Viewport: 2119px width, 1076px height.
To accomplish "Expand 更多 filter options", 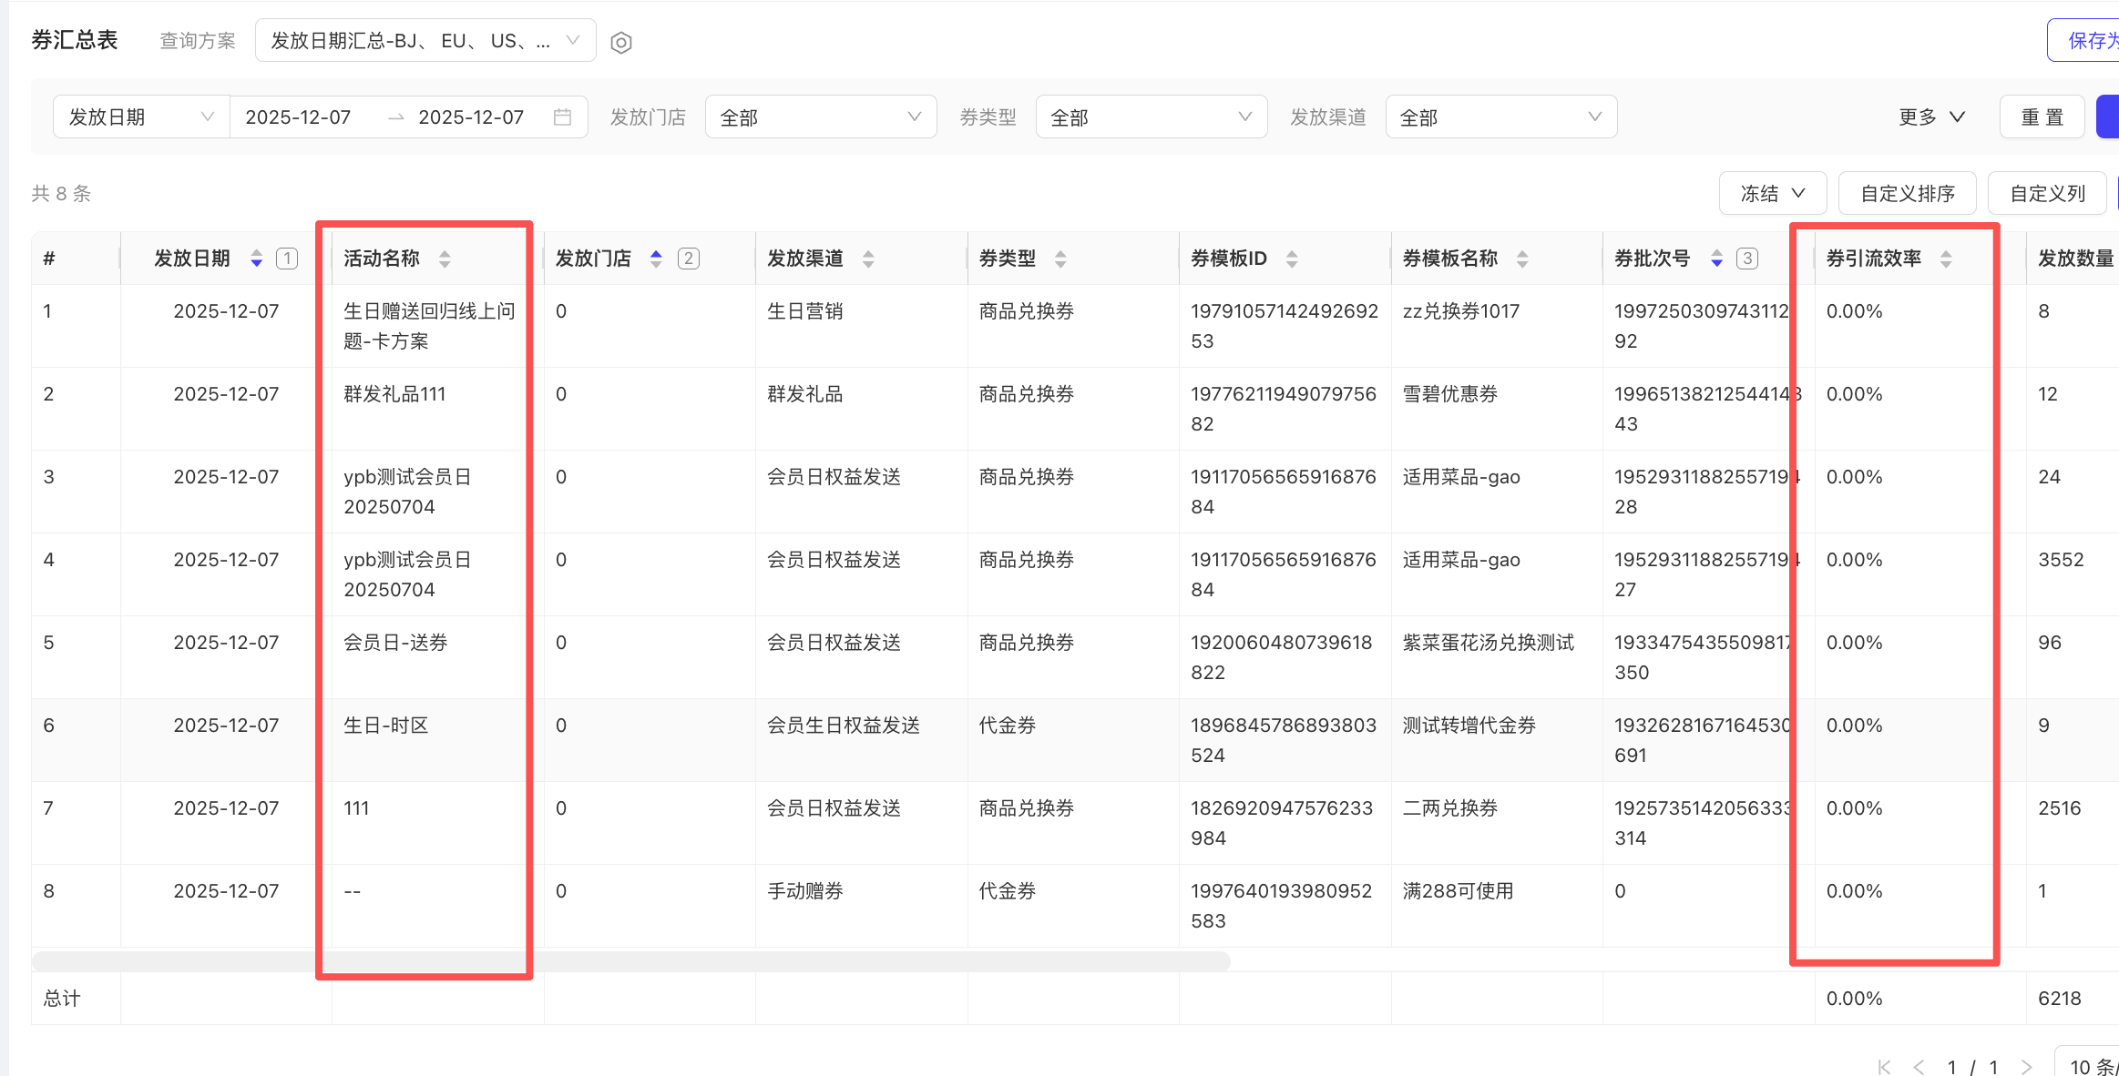I will coord(1931,117).
